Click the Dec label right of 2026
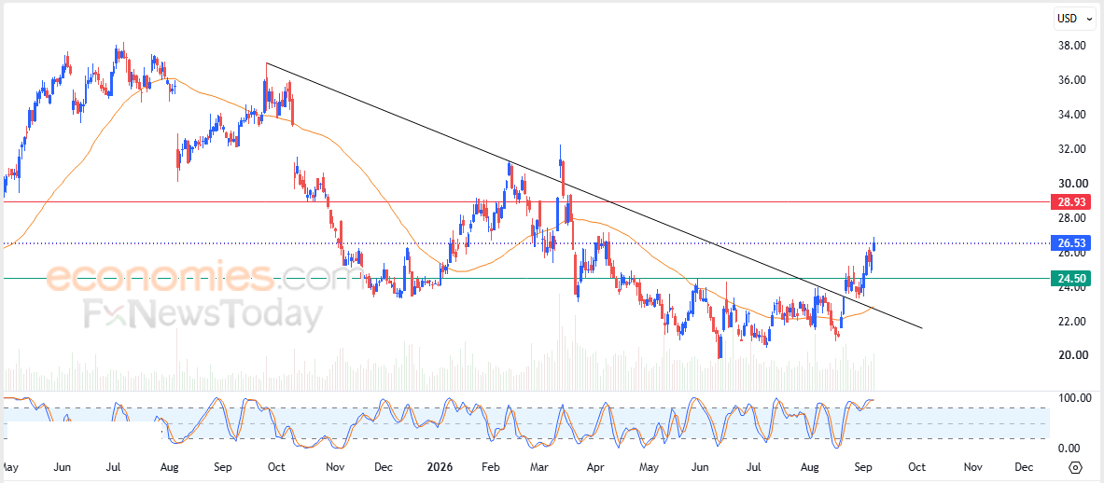1104x483 pixels. 1025,467
